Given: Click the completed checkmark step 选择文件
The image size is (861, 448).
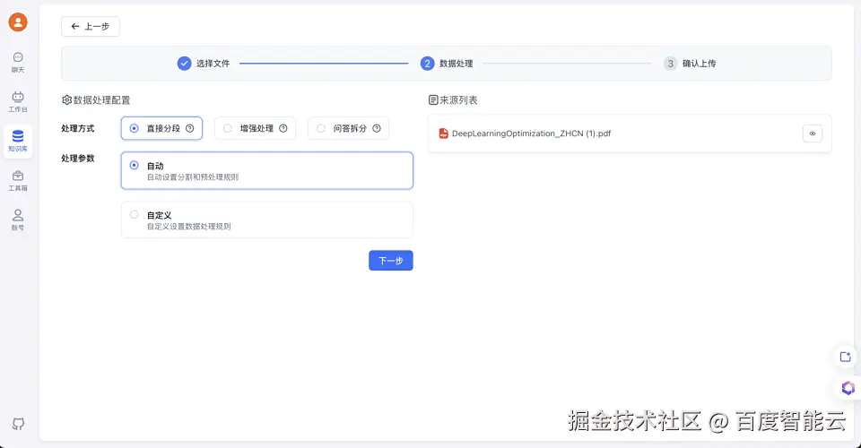Looking at the screenshot, I should coord(184,64).
